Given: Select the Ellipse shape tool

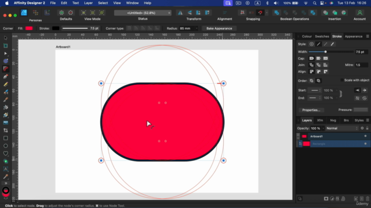Looking at the screenshot, I should (6, 146).
